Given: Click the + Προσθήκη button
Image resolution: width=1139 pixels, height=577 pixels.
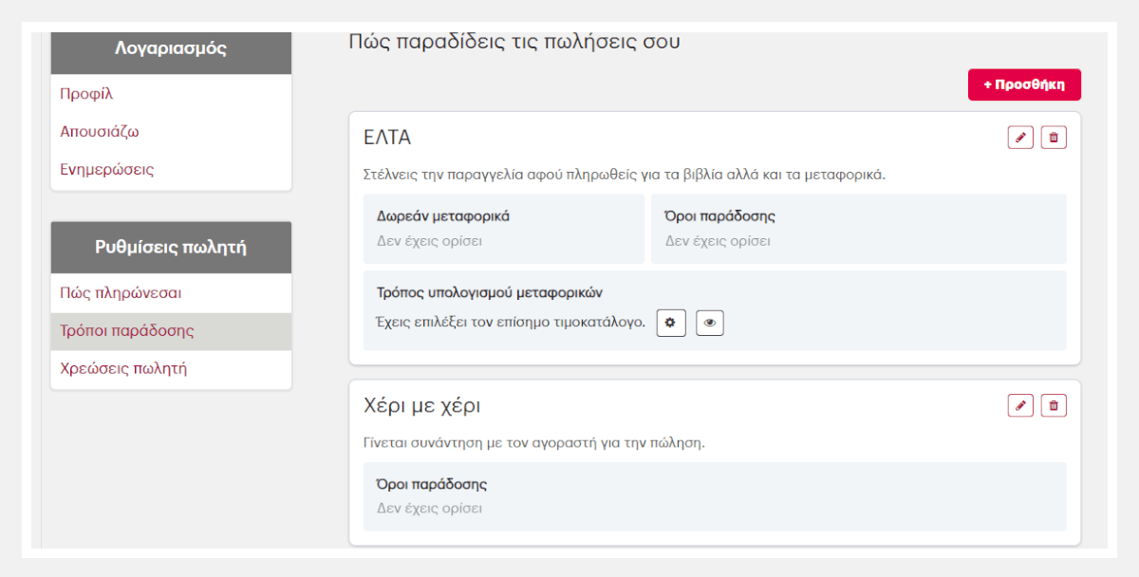Looking at the screenshot, I should pyautogui.click(x=1024, y=84).
